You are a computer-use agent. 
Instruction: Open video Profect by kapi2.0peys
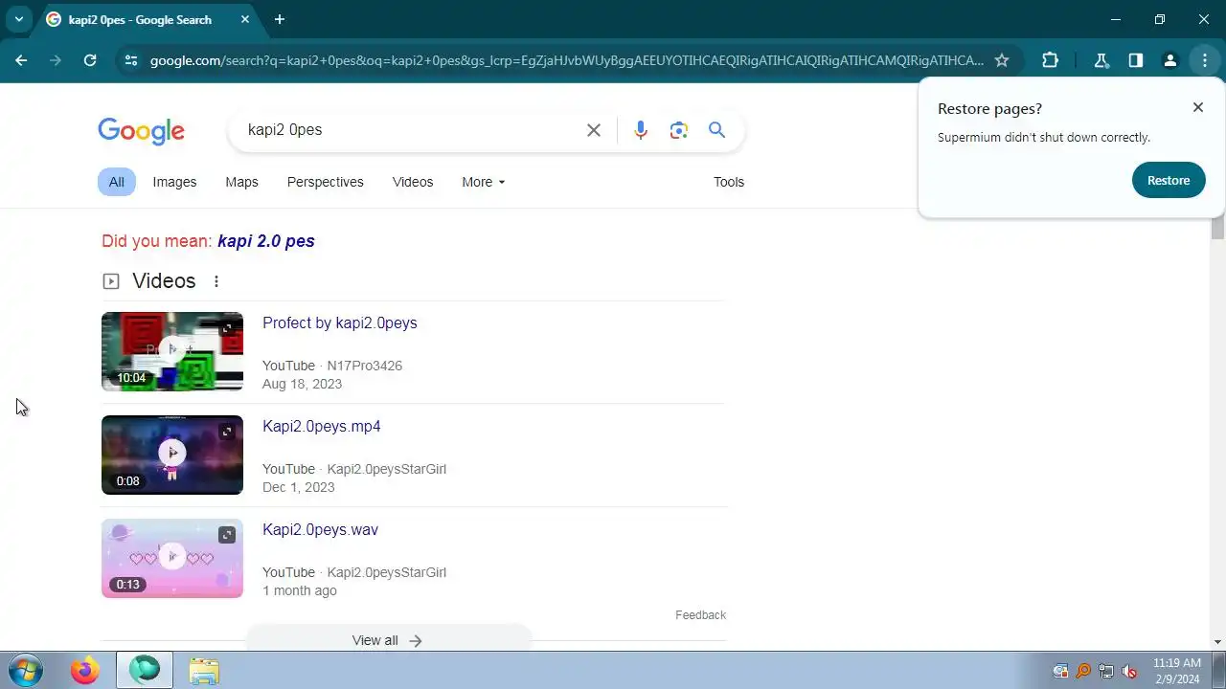[x=340, y=322]
